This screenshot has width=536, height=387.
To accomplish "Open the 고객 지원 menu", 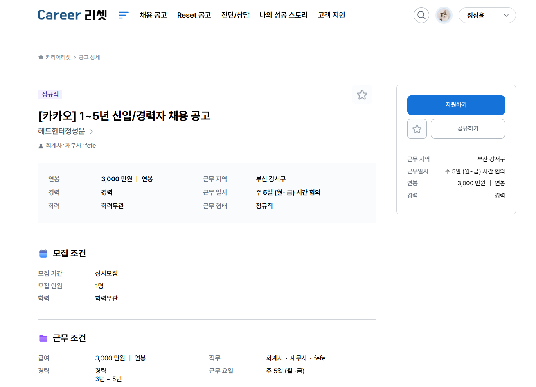I will 331,15.
